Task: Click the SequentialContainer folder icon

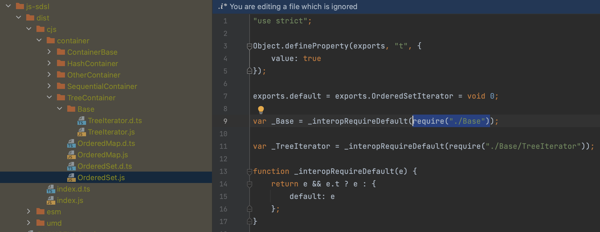Action: (x=61, y=86)
